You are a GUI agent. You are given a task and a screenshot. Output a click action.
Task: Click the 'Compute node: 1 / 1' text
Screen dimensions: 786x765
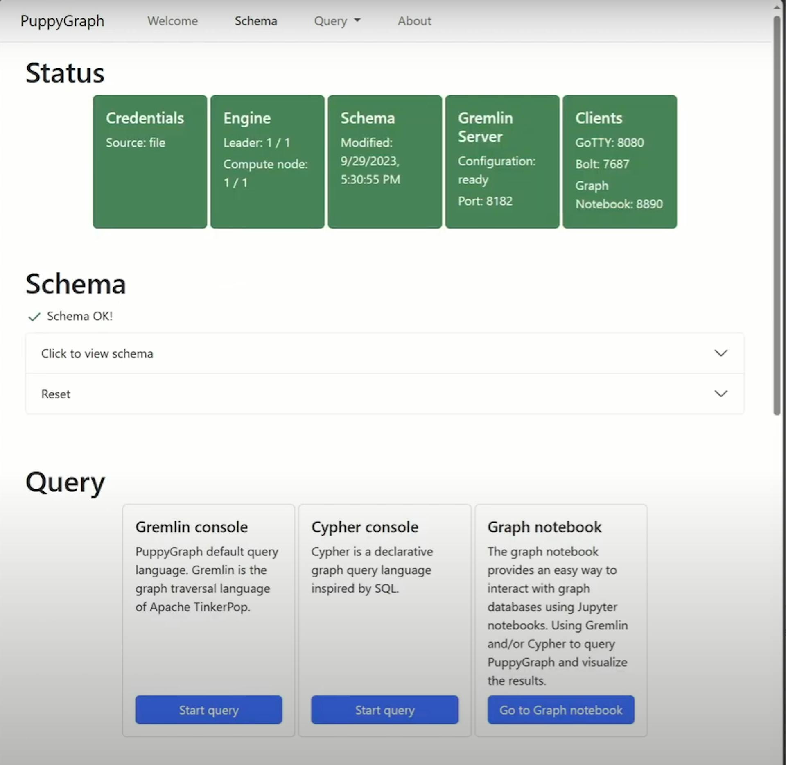tap(265, 173)
